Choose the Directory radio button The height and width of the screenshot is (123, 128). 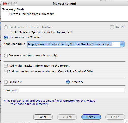point(68,82)
